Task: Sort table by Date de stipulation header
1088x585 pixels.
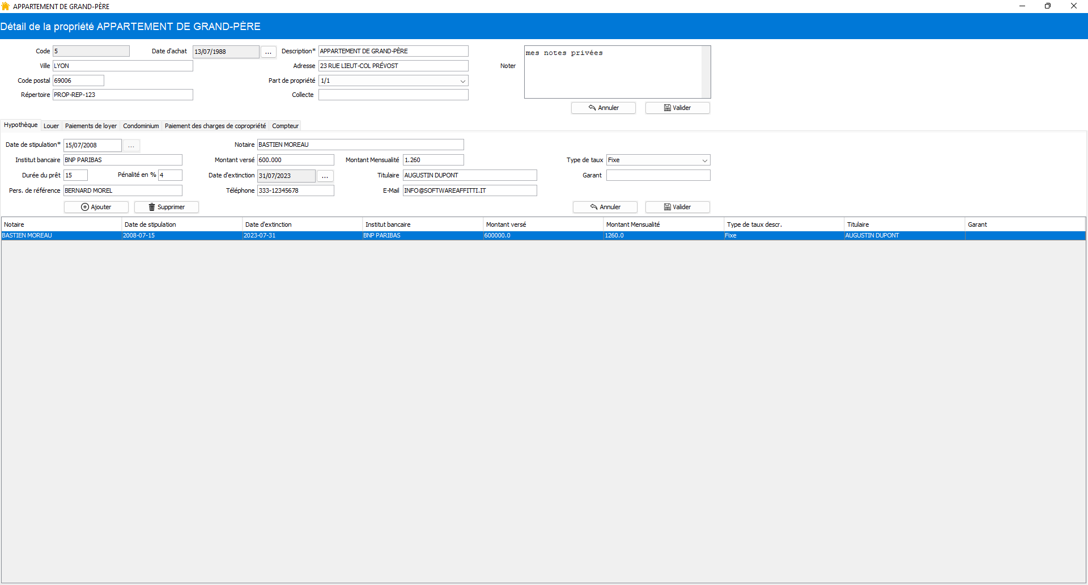Action: click(182, 224)
